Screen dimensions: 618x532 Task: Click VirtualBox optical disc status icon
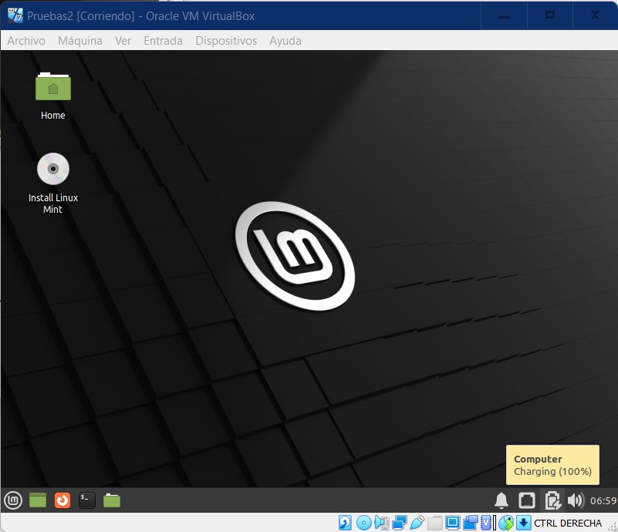pos(363,524)
